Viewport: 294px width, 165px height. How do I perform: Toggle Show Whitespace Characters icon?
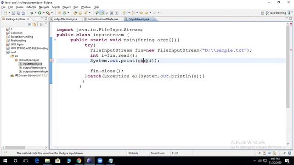(117, 13)
